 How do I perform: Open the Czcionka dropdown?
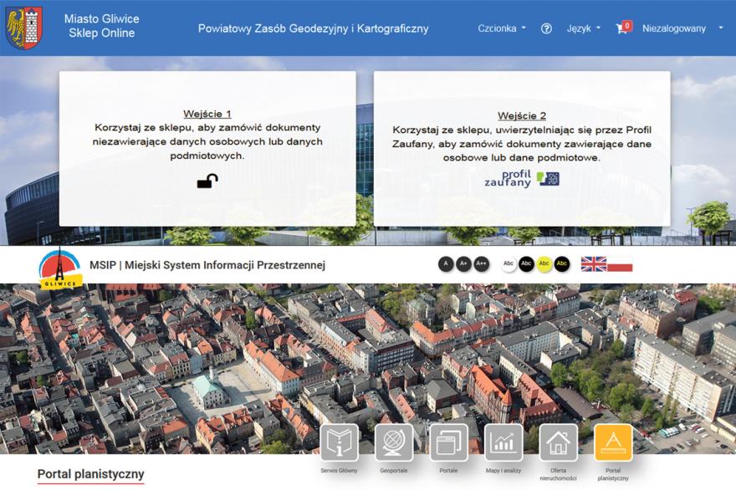click(x=498, y=28)
